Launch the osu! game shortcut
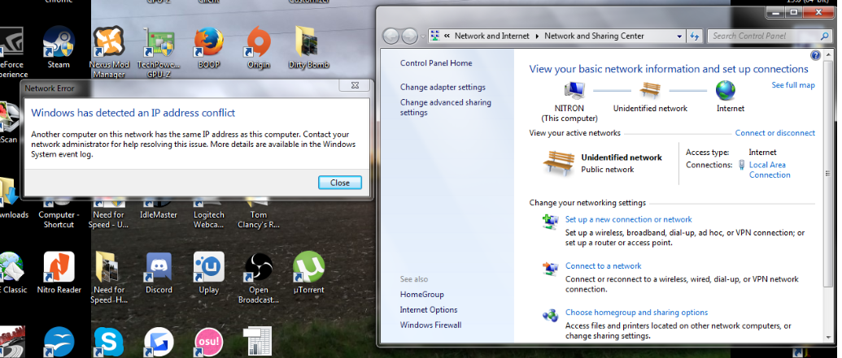The height and width of the screenshot is (358, 842). (208, 342)
